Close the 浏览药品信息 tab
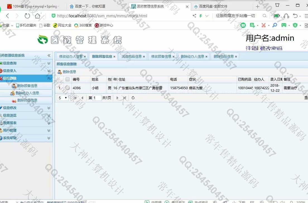Image resolution: width=308 pixels, height=203 pixels. [x=144, y=57]
